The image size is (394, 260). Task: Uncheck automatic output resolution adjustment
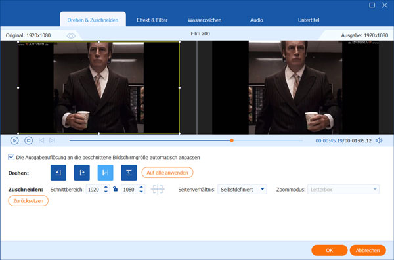[11, 158]
